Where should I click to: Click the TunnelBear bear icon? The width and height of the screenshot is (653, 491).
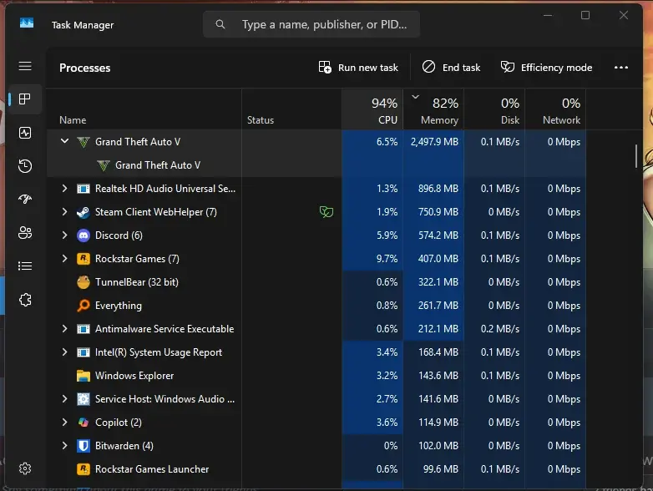point(84,282)
